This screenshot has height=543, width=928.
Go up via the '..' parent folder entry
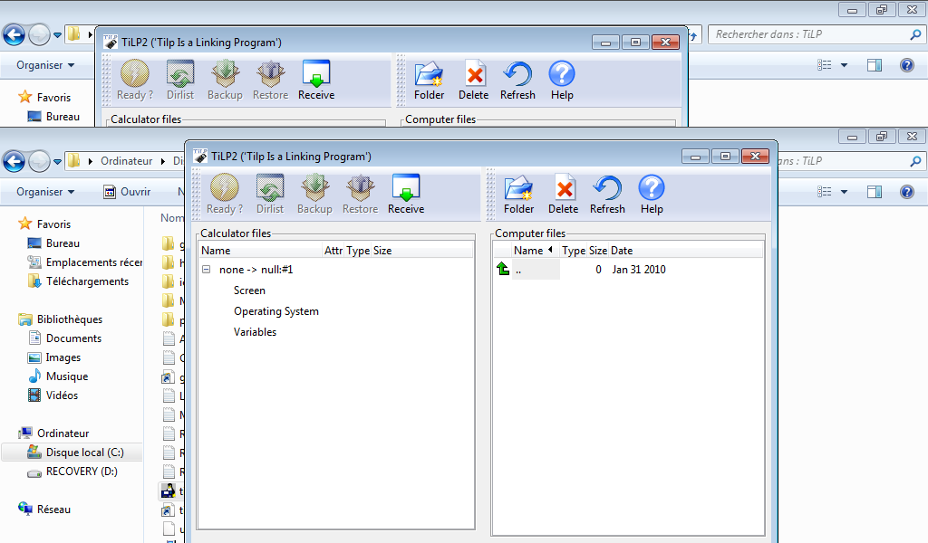click(518, 270)
